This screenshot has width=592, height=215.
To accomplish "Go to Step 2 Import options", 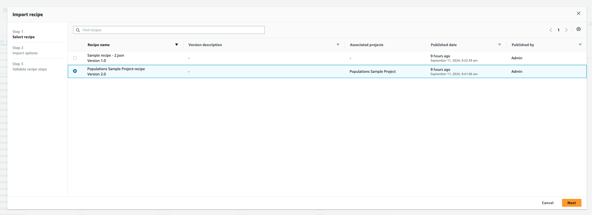I will (x=25, y=53).
